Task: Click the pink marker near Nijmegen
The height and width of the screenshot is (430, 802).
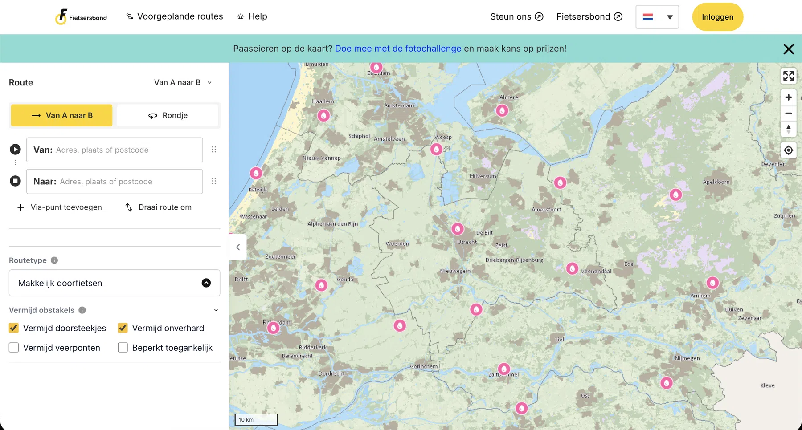Action: 666,383
